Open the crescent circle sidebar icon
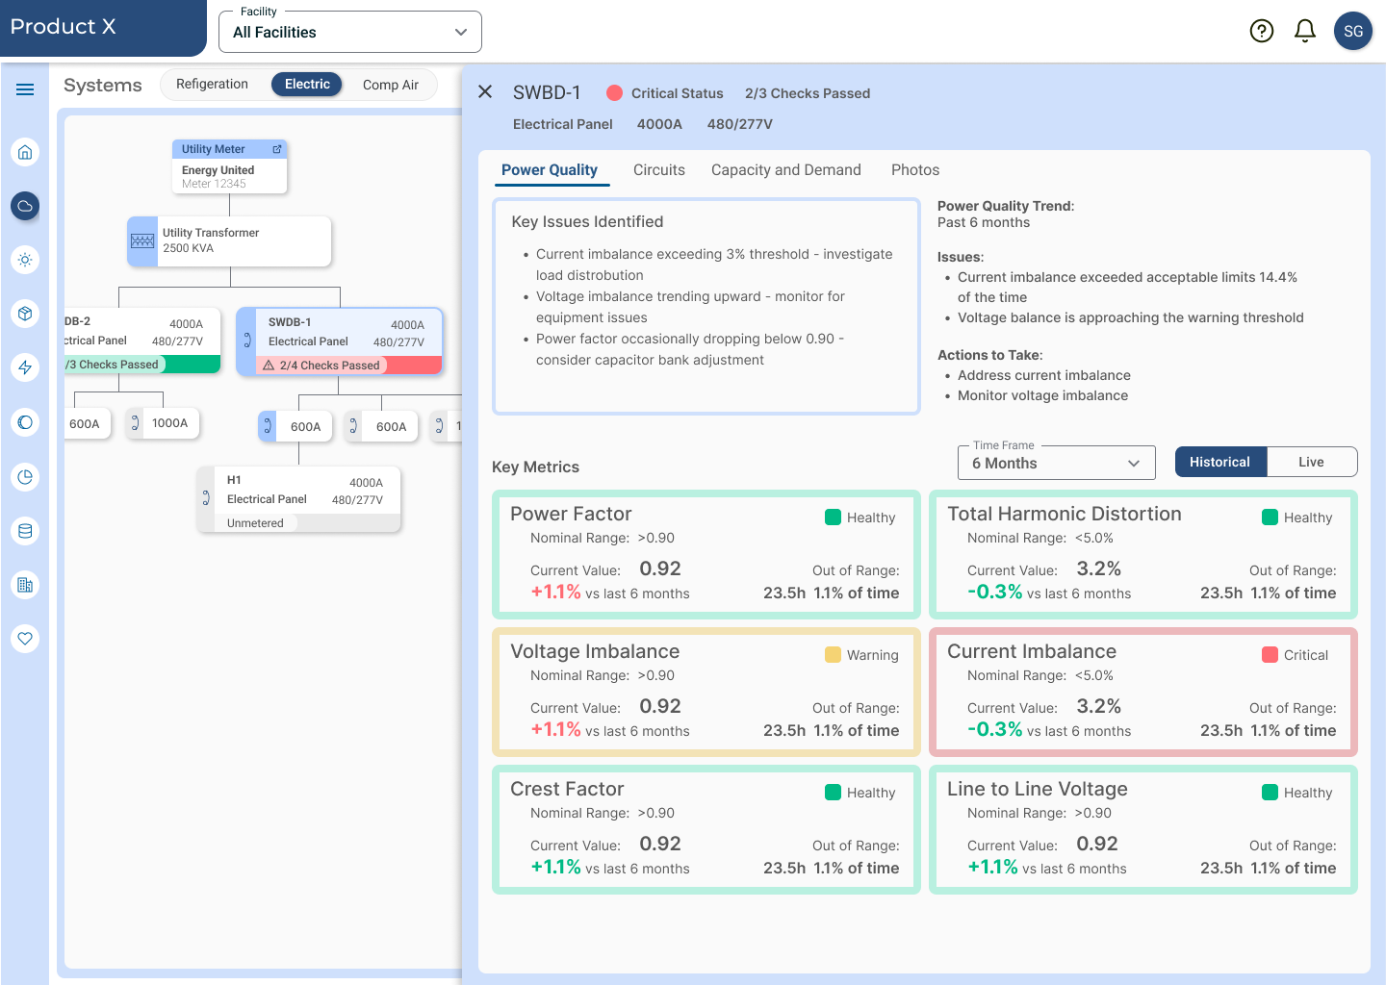The height and width of the screenshot is (985, 1386). [x=25, y=422]
